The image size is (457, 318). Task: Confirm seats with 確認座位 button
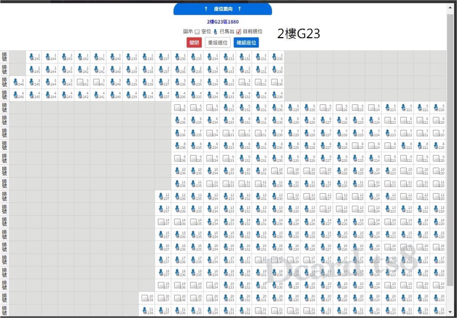coord(246,43)
